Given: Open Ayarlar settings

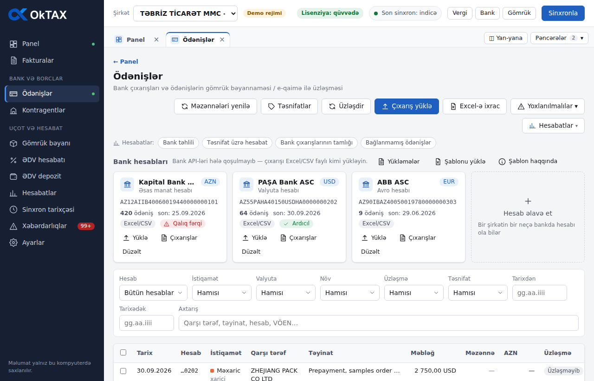Looking at the screenshot, I should tap(52, 243).
